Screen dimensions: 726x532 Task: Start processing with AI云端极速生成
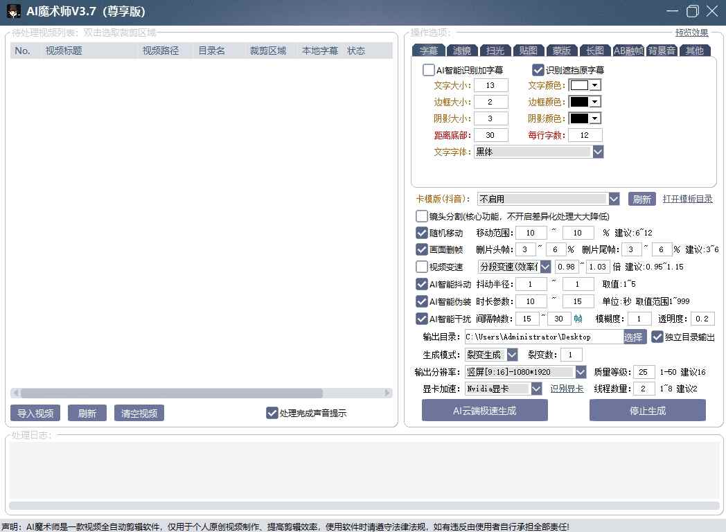coord(484,410)
